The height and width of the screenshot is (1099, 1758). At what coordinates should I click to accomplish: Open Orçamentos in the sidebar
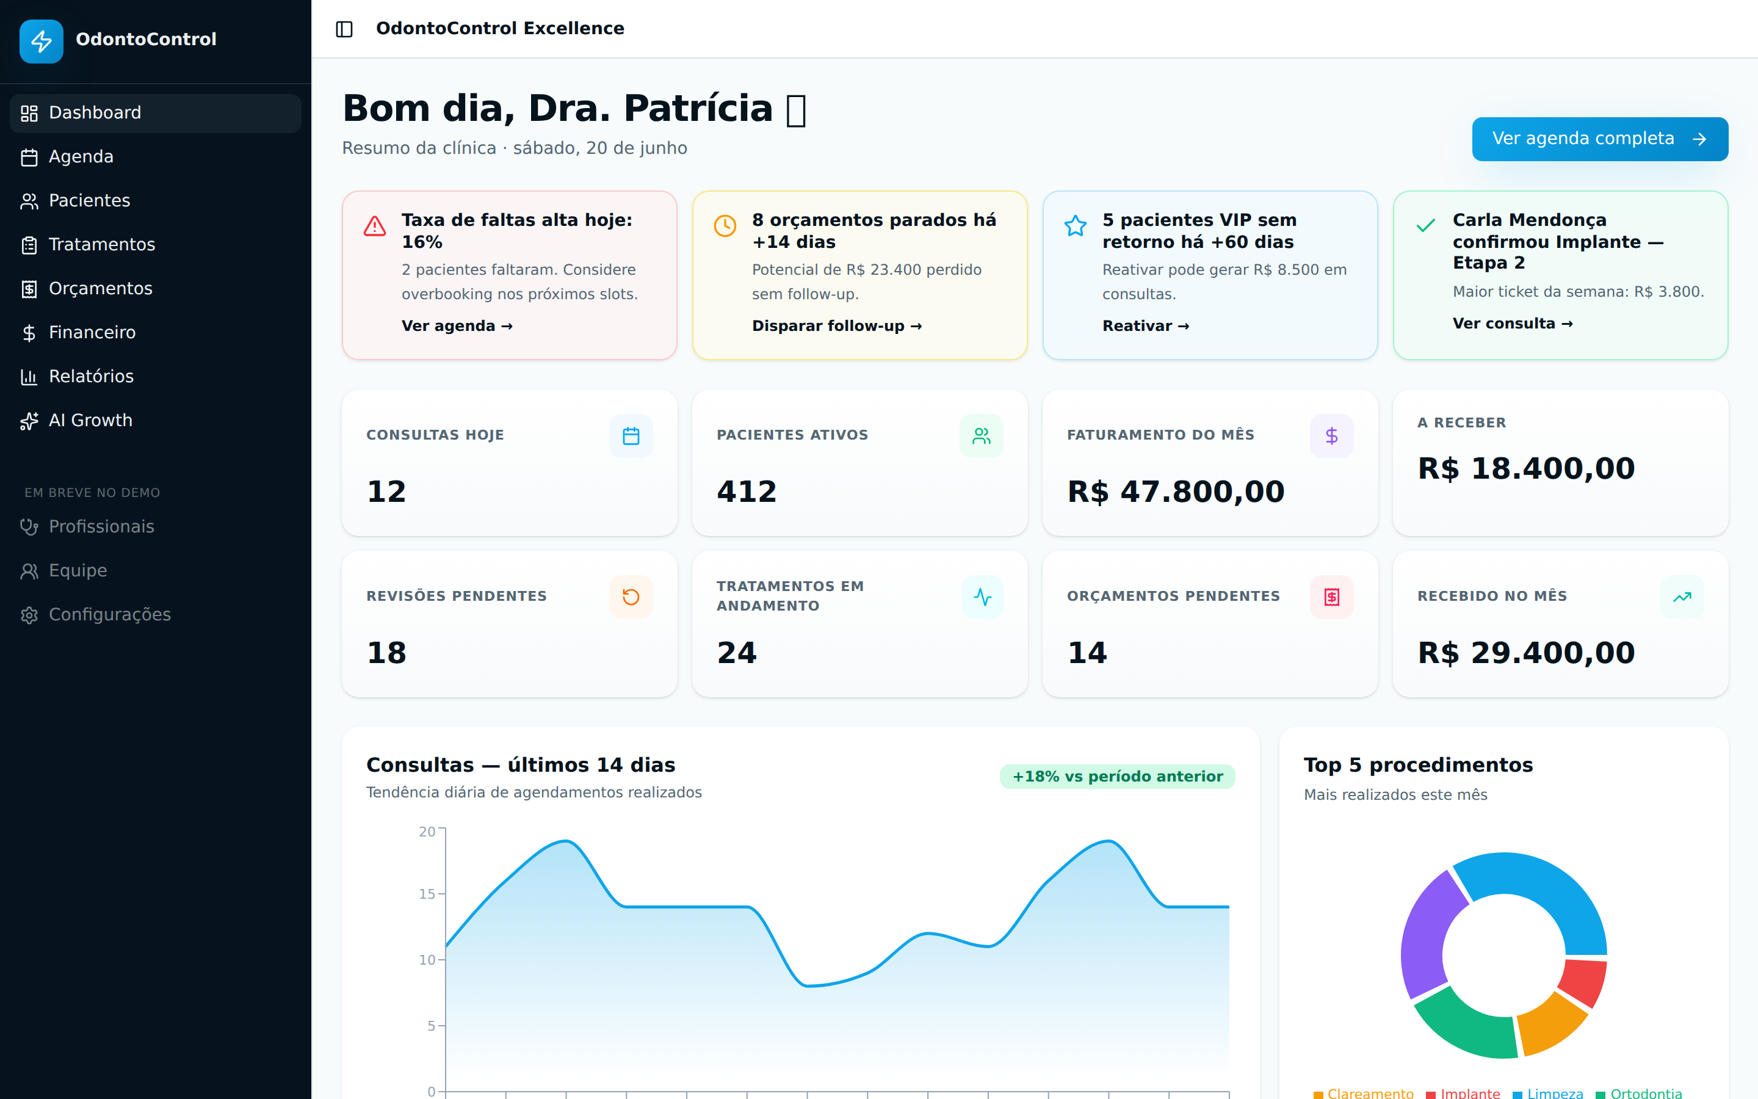[156, 289]
